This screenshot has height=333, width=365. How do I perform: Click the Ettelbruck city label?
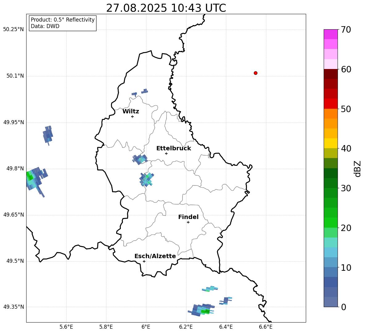pyautogui.click(x=174, y=148)
